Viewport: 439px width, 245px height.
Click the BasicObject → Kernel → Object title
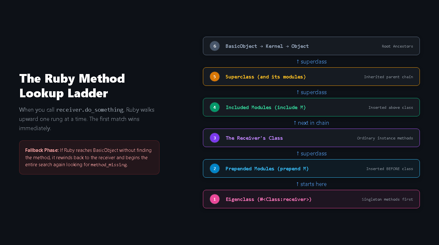pyautogui.click(x=267, y=46)
